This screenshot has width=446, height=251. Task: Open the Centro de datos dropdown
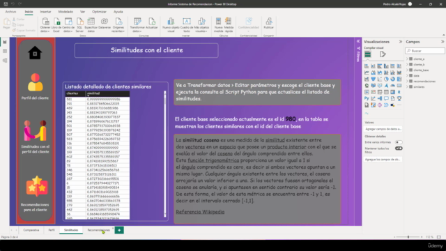click(x=68, y=25)
